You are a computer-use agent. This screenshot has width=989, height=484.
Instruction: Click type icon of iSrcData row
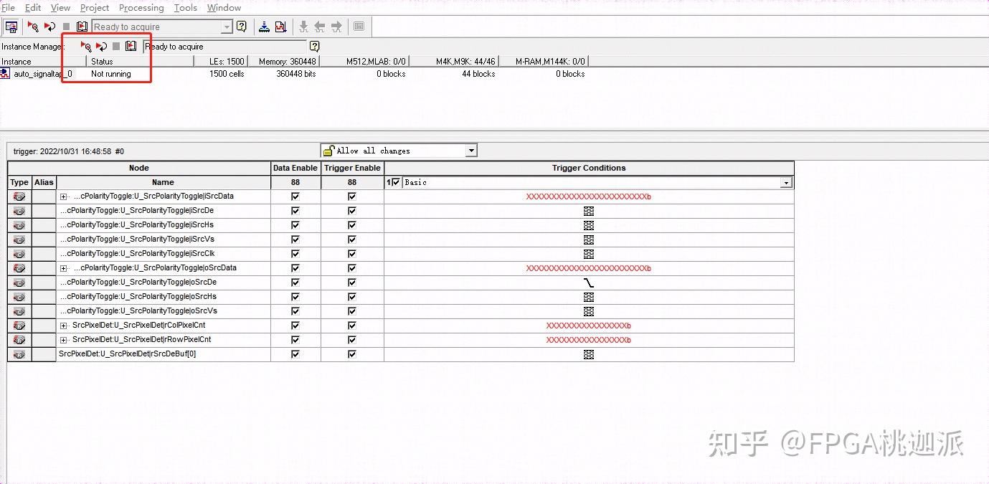19,196
